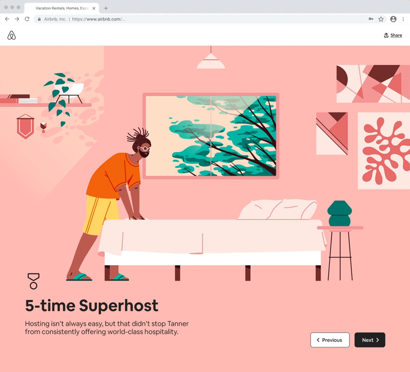
Task: Click the Airbnb logo icon
Action: [11, 35]
